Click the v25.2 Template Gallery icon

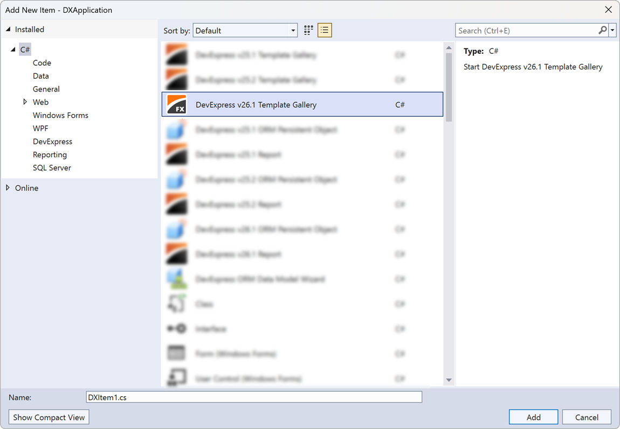point(176,79)
